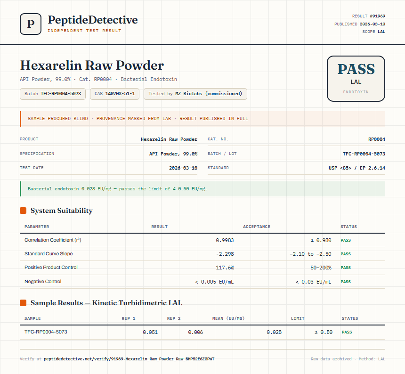Select the PUBLISHED 2026-03-10 header text

point(359,24)
